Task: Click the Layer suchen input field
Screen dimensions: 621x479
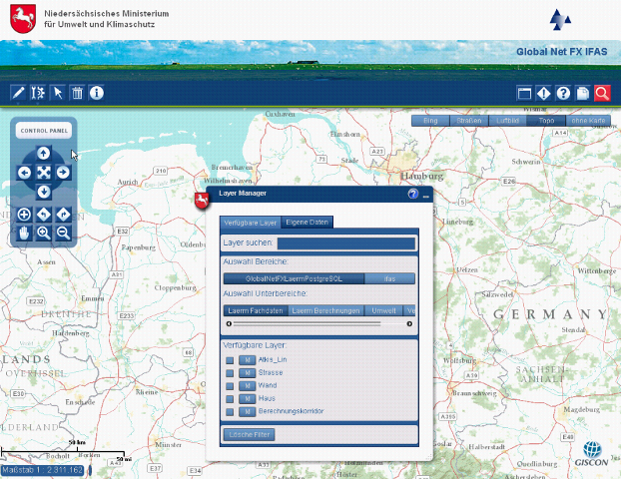Action: 345,242
